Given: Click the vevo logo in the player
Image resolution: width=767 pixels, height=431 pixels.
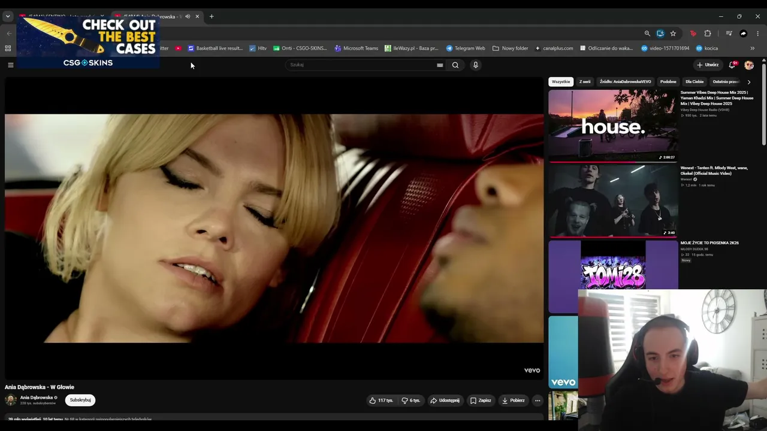Looking at the screenshot, I should [x=532, y=371].
